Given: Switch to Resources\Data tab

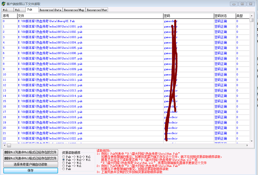Looking at the screenshot, I should click(50, 10).
